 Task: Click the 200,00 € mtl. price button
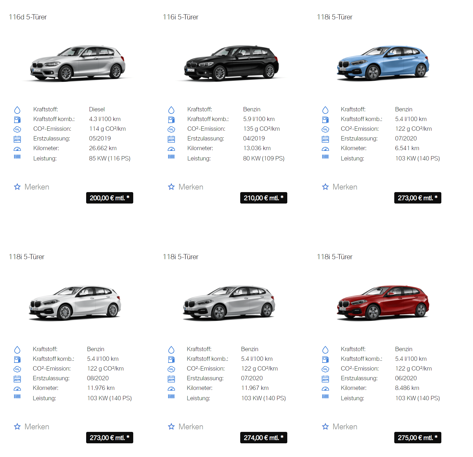[x=110, y=198]
